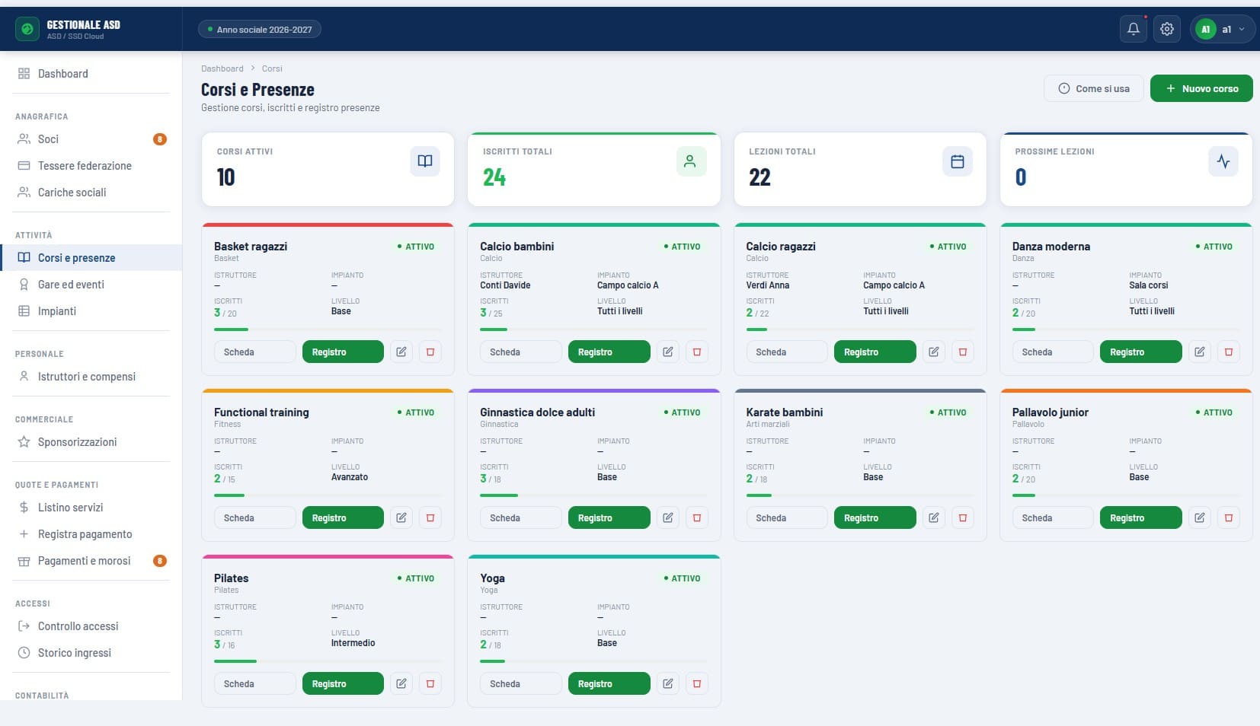This screenshot has height=726, width=1260.
Task: Edit the Functional training course
Action: pyautogui.click(x=401, y=517)
